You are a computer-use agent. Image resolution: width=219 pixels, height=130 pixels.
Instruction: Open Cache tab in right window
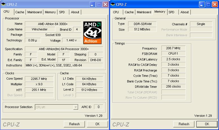point(129,12)
